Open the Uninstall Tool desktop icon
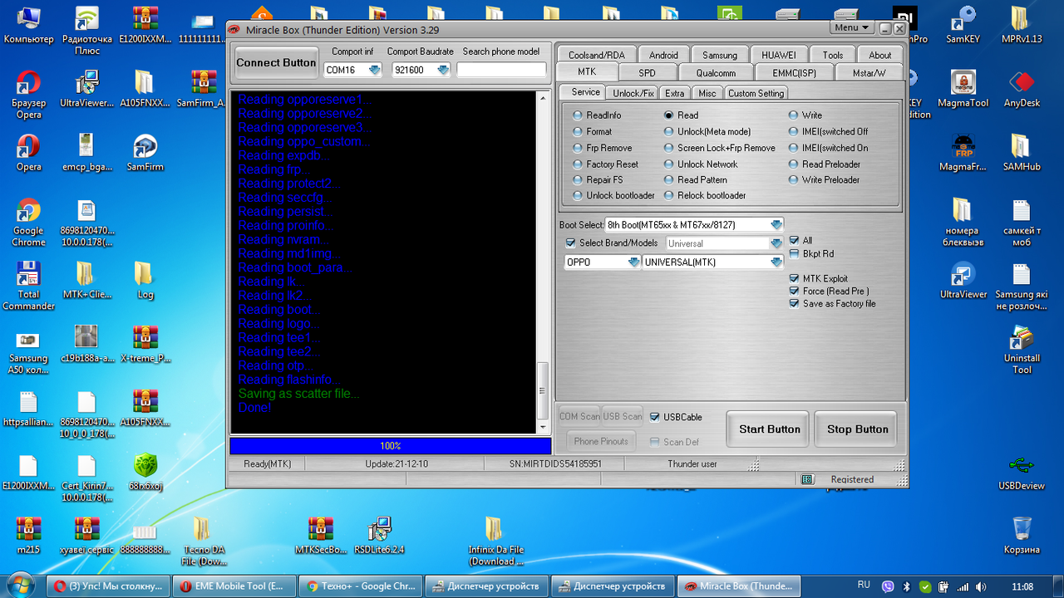1064x598 pixels. pos(1022,350)
